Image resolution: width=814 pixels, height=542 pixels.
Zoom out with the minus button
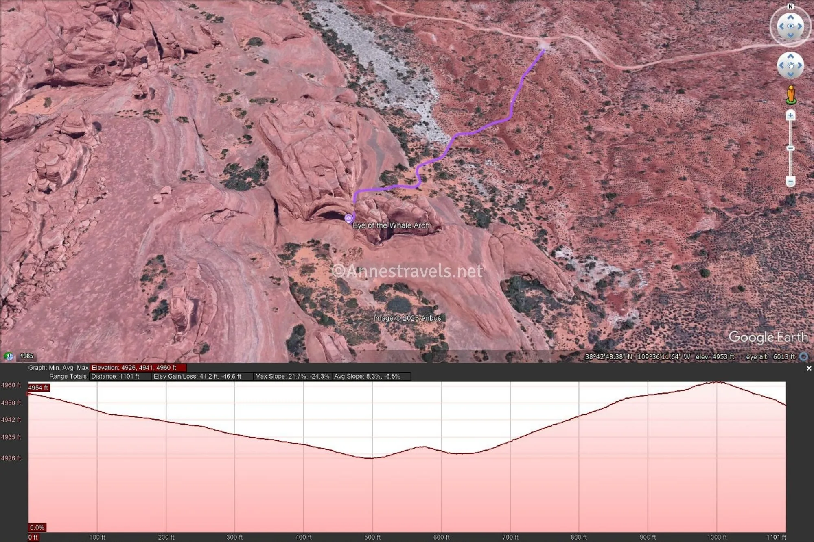point(790,181)
